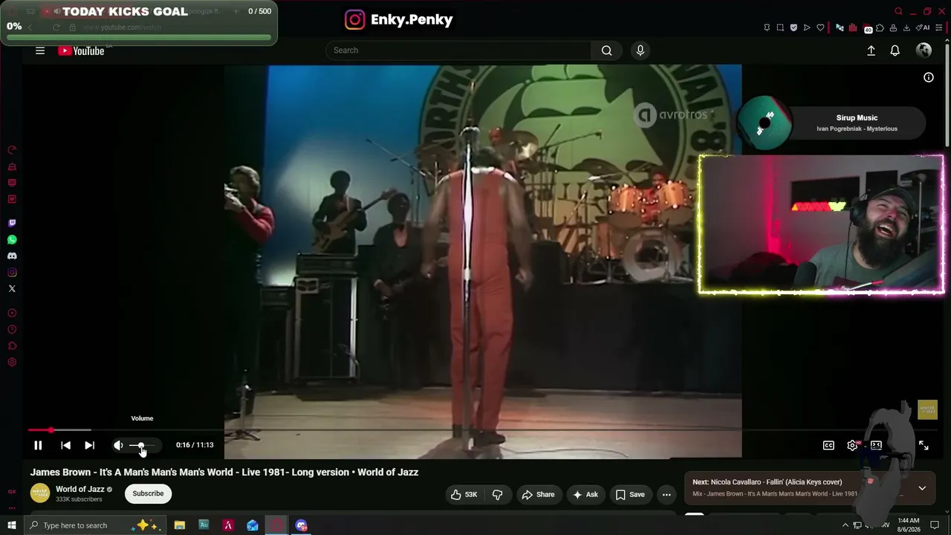Save the video to a playlist
The width and height of the screenshot is (951, 535).
(629, 494)
